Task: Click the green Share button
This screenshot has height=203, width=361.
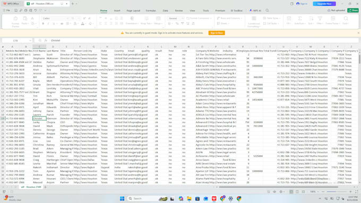Action: [353, 11]
